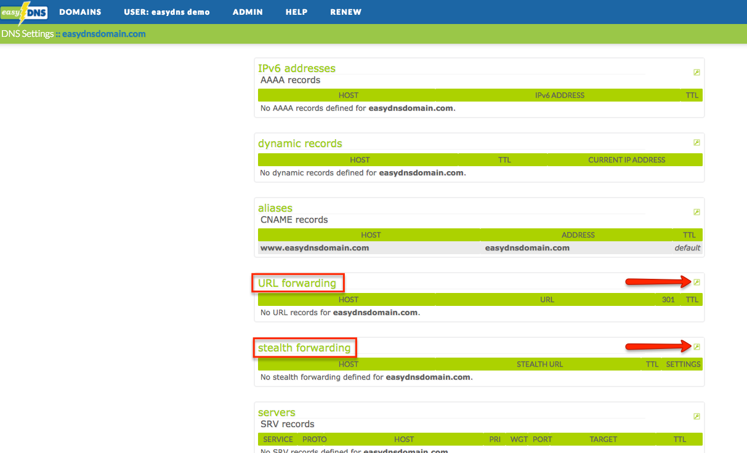Click the IPv6 ADDRESS column header

point(560,95)
